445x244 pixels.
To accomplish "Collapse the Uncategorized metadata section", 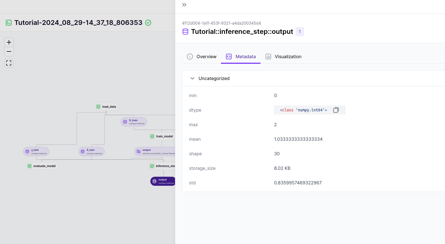I will point(192,78).
